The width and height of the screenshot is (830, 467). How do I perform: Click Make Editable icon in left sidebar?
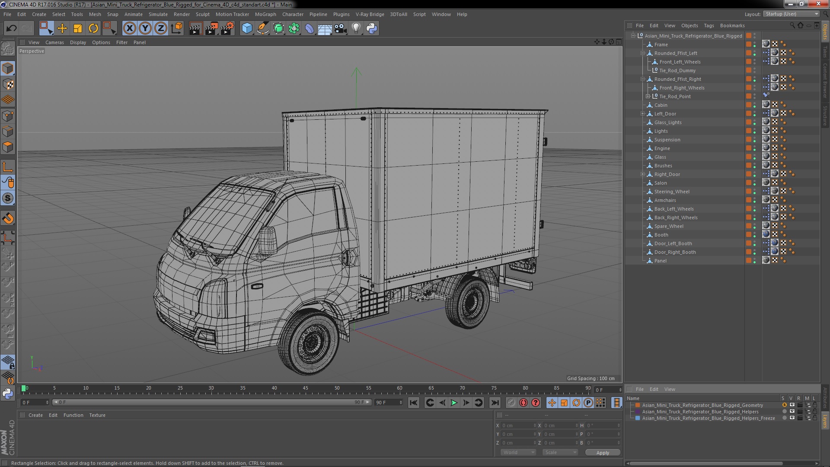[8, 49]
